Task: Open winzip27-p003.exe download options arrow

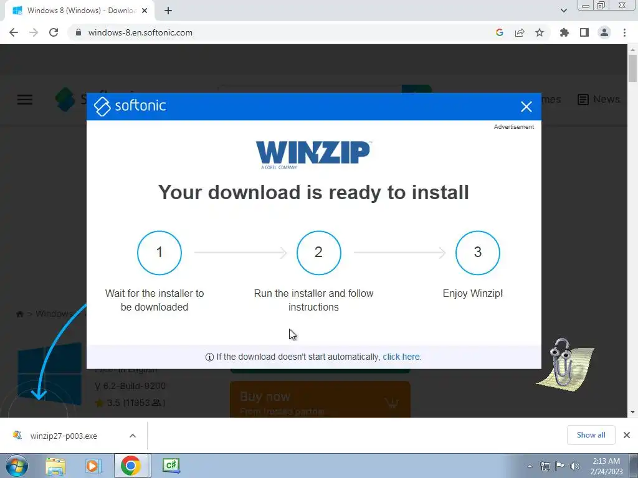Action: (133, 436)
